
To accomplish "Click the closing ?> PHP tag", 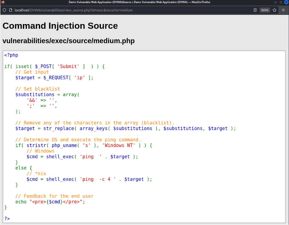I will pos(7,218).
